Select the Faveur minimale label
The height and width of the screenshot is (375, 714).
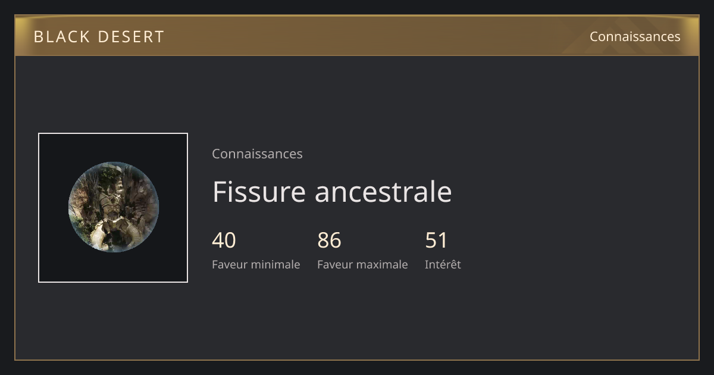point(256,264)
